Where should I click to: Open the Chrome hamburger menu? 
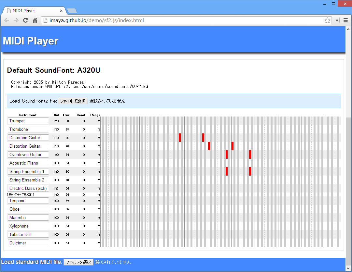click(x=345, y=20)
